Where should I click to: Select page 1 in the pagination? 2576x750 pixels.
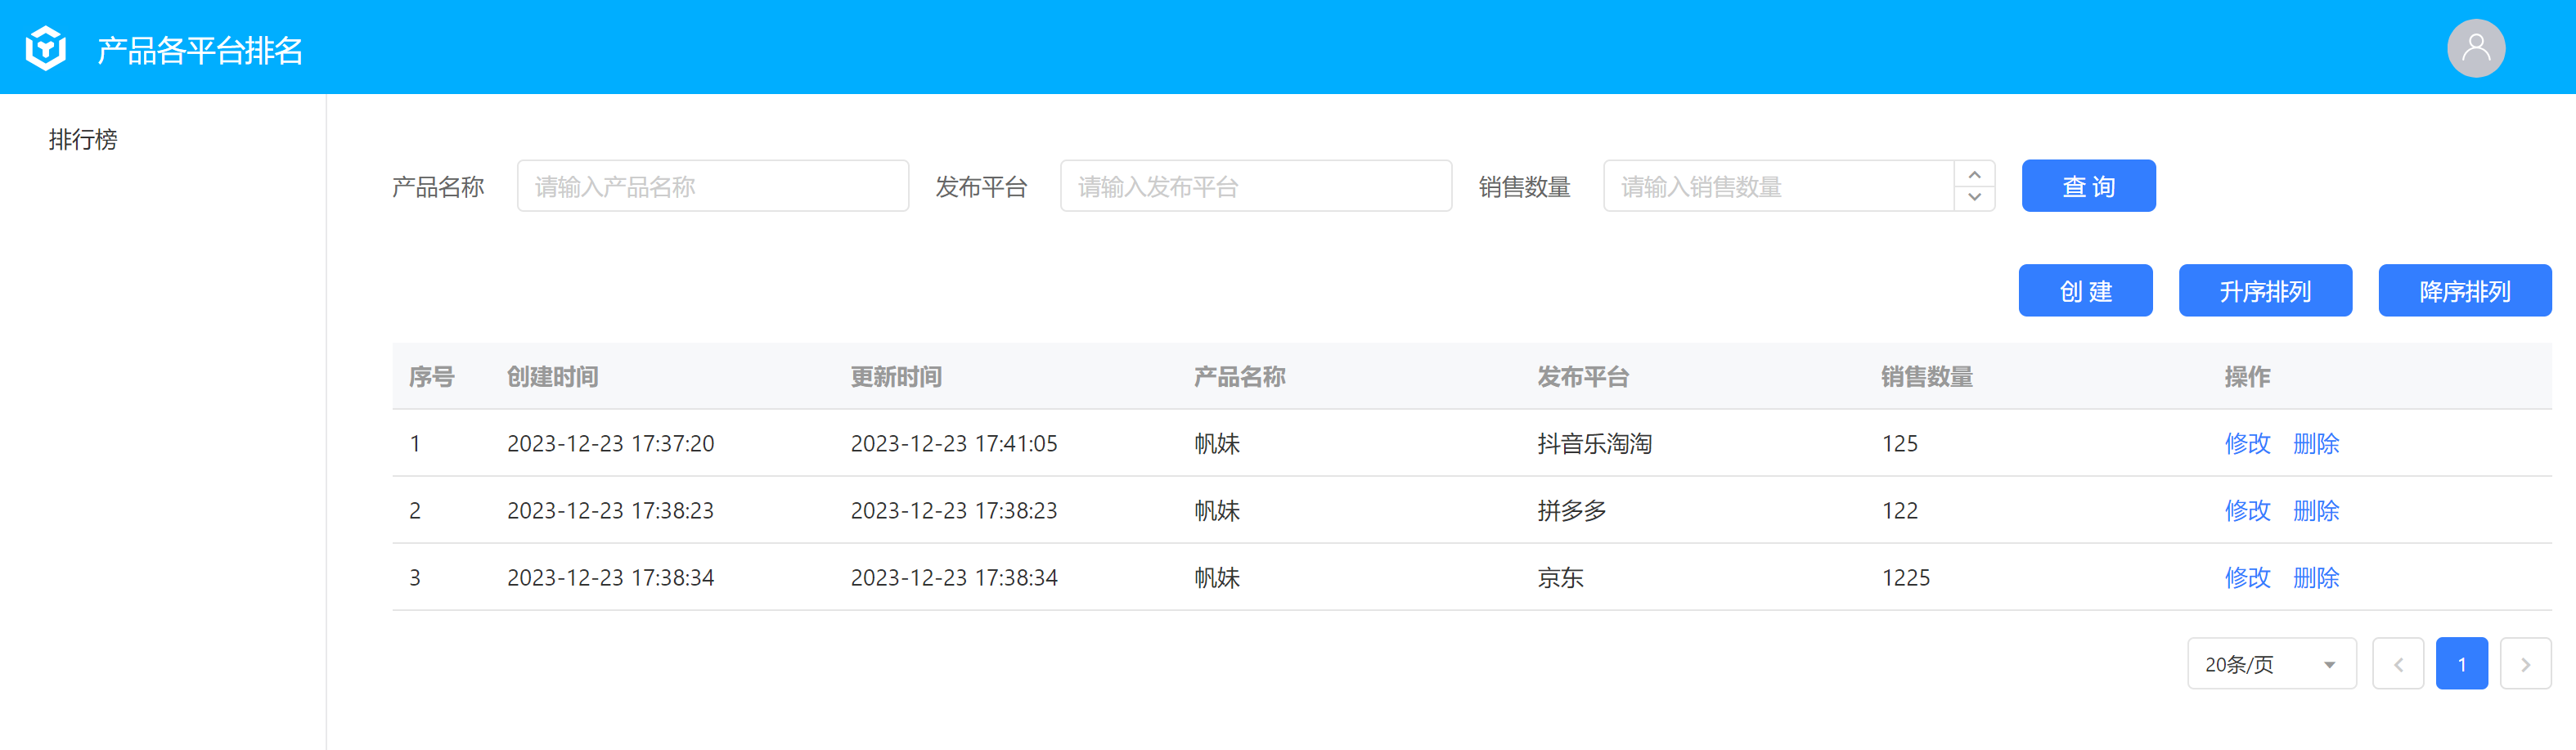[x=2462, y=663]
